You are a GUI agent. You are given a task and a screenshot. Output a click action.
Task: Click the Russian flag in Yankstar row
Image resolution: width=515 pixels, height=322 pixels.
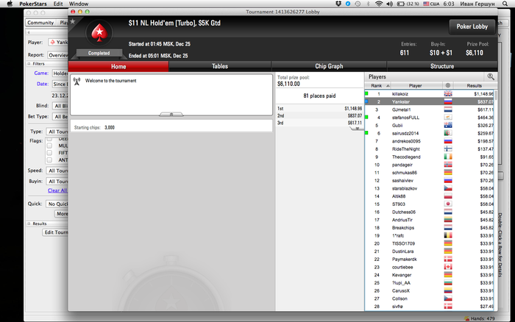(448, 101)
